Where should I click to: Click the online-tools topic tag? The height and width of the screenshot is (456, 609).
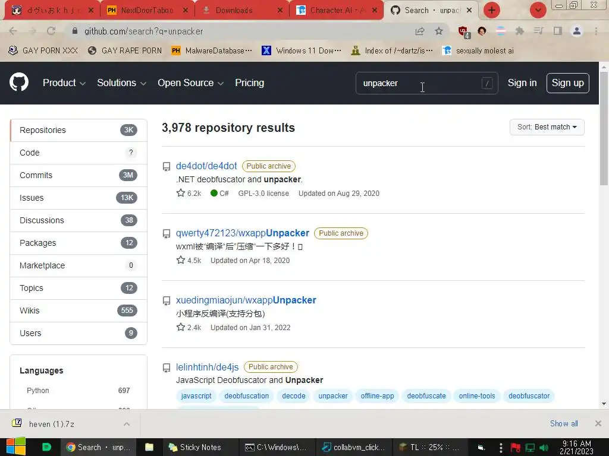(x=477, y=396)
